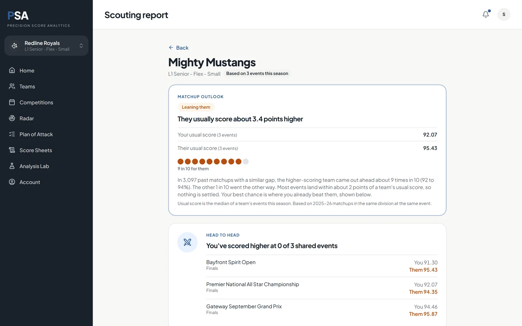Click the back arrow icon
This screenshot has width=522, height=326.
[x=171, y=48]
